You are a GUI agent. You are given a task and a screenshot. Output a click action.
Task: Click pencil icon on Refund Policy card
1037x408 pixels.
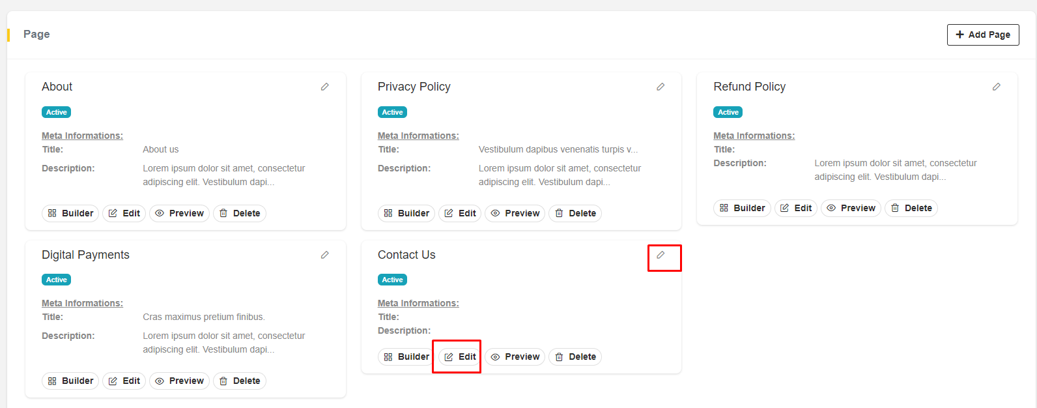coord(996,87)
